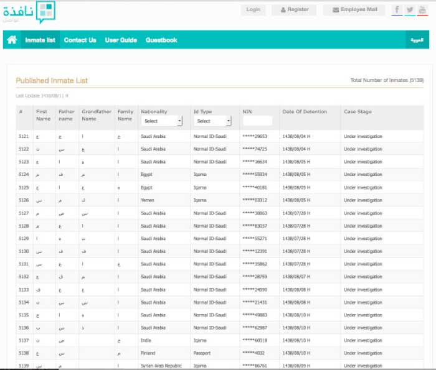Go to Contact Us page

[80, 40]
